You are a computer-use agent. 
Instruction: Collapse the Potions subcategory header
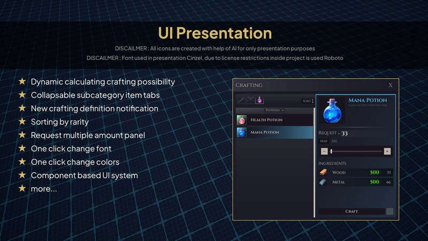pos(275,110)
